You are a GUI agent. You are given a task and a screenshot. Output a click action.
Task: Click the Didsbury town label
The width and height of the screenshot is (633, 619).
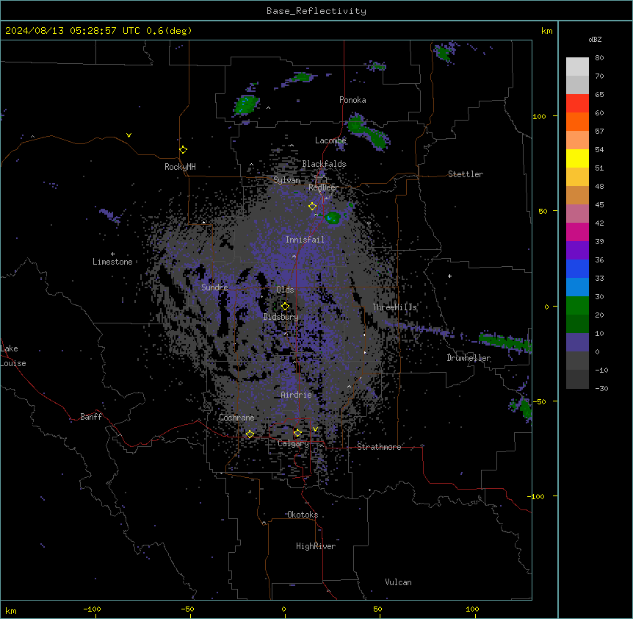click(281, 317)
